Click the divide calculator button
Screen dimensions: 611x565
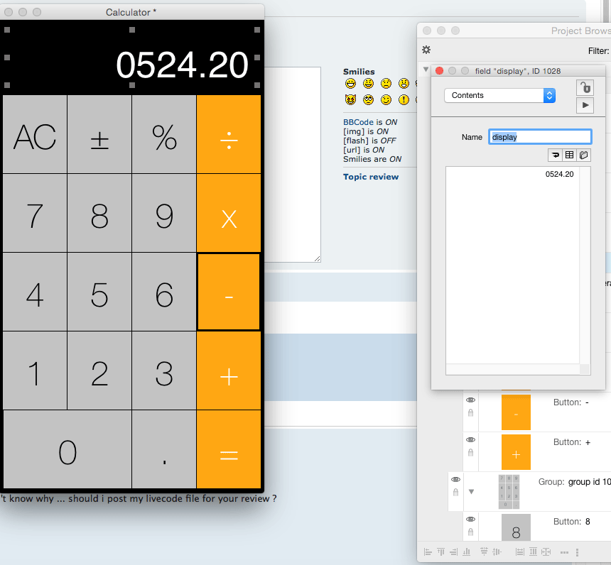coord(229,134)
